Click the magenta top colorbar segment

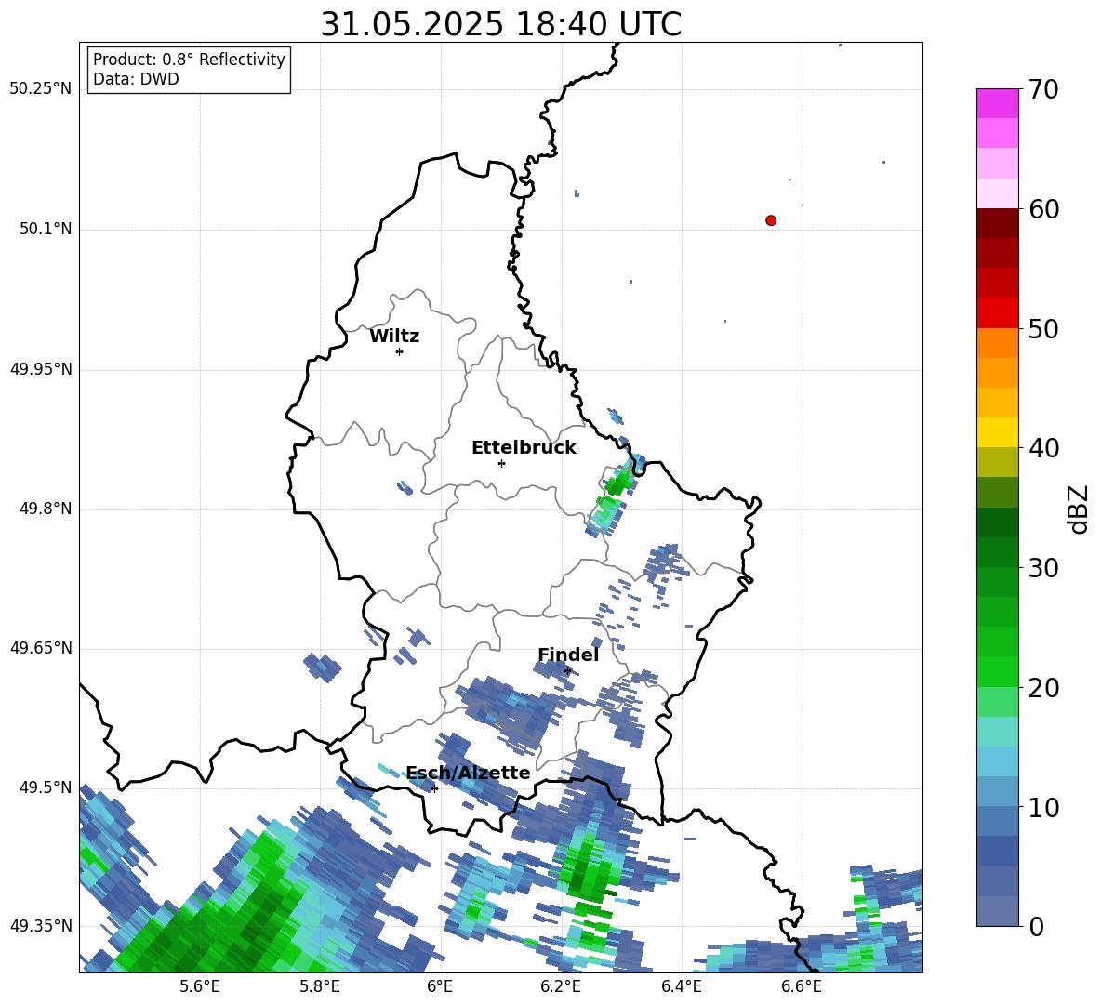pos(997,103)
